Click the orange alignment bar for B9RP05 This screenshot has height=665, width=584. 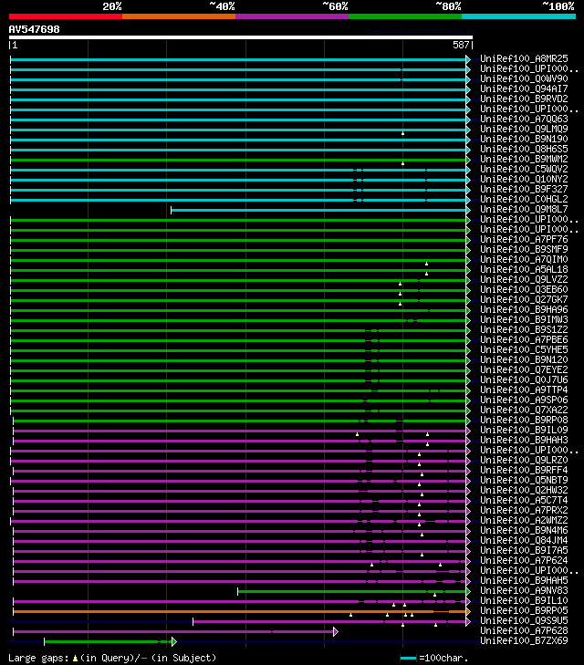(240, 611)
